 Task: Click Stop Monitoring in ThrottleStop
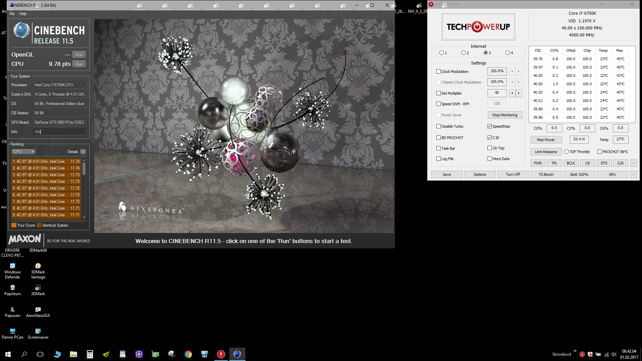coord(505,115)
